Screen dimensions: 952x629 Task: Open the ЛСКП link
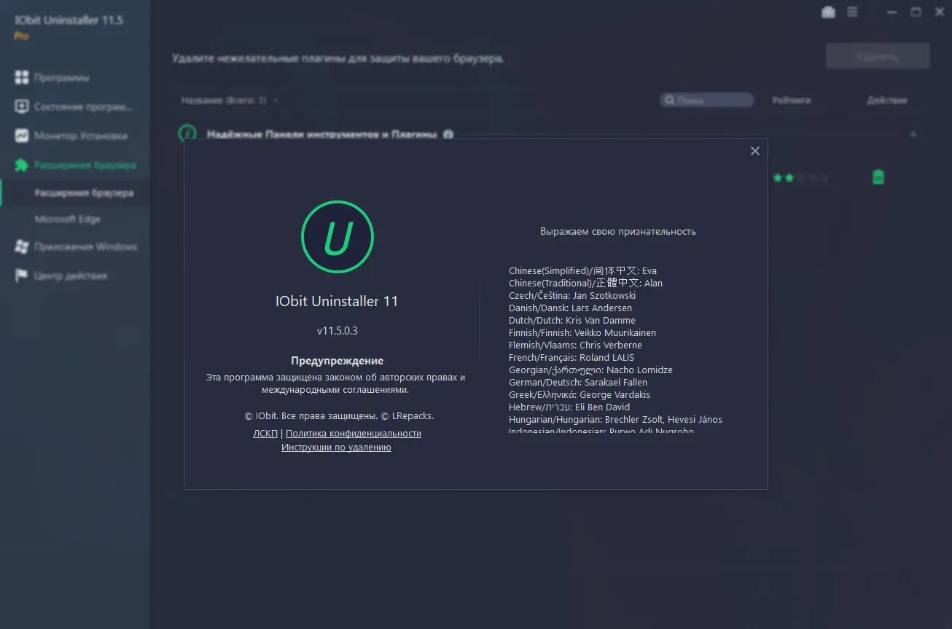[265, 433]
